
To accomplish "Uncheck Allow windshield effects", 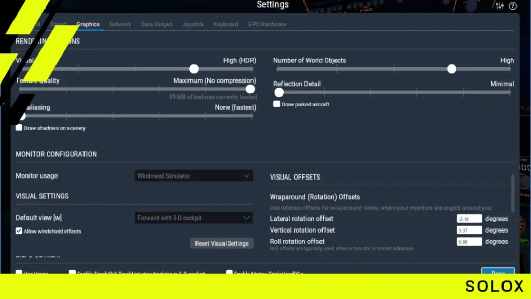I will (19, 231).
